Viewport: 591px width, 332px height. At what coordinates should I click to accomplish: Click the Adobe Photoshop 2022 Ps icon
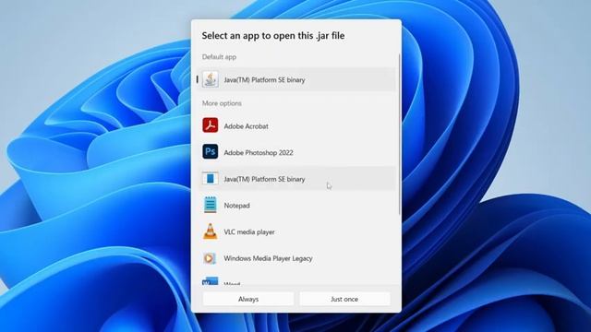click(211, 151)
